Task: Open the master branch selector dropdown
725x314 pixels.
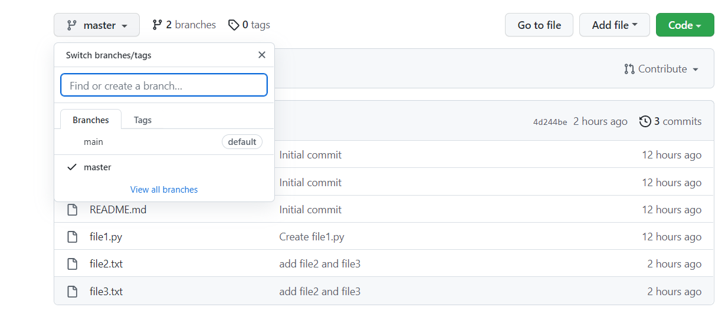Action: click(x=97, y=25)
